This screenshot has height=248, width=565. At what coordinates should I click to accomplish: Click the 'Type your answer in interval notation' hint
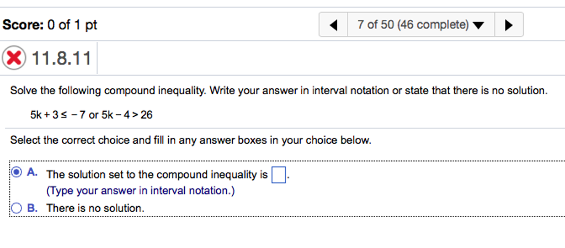click(141, 191)
